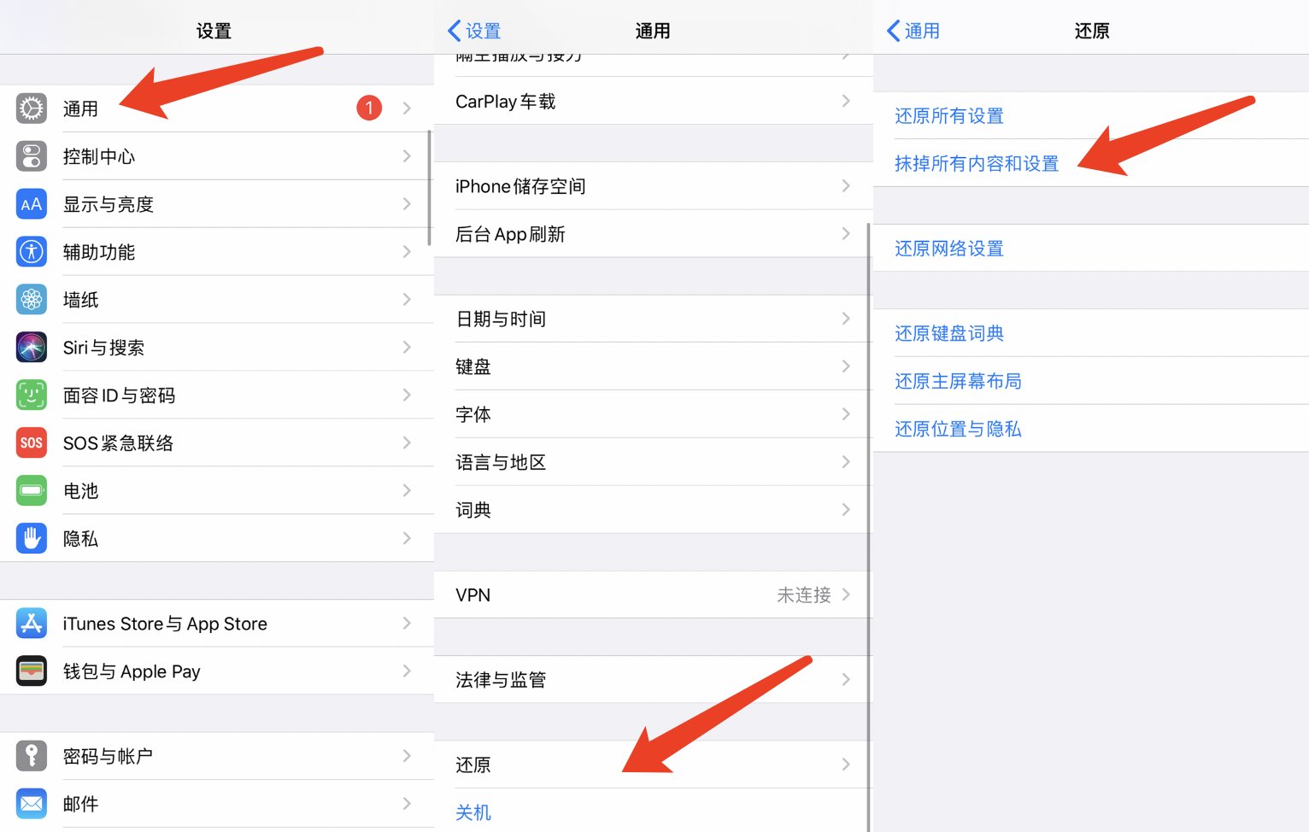Tap the 关机 shut down link

pos(473,812)
